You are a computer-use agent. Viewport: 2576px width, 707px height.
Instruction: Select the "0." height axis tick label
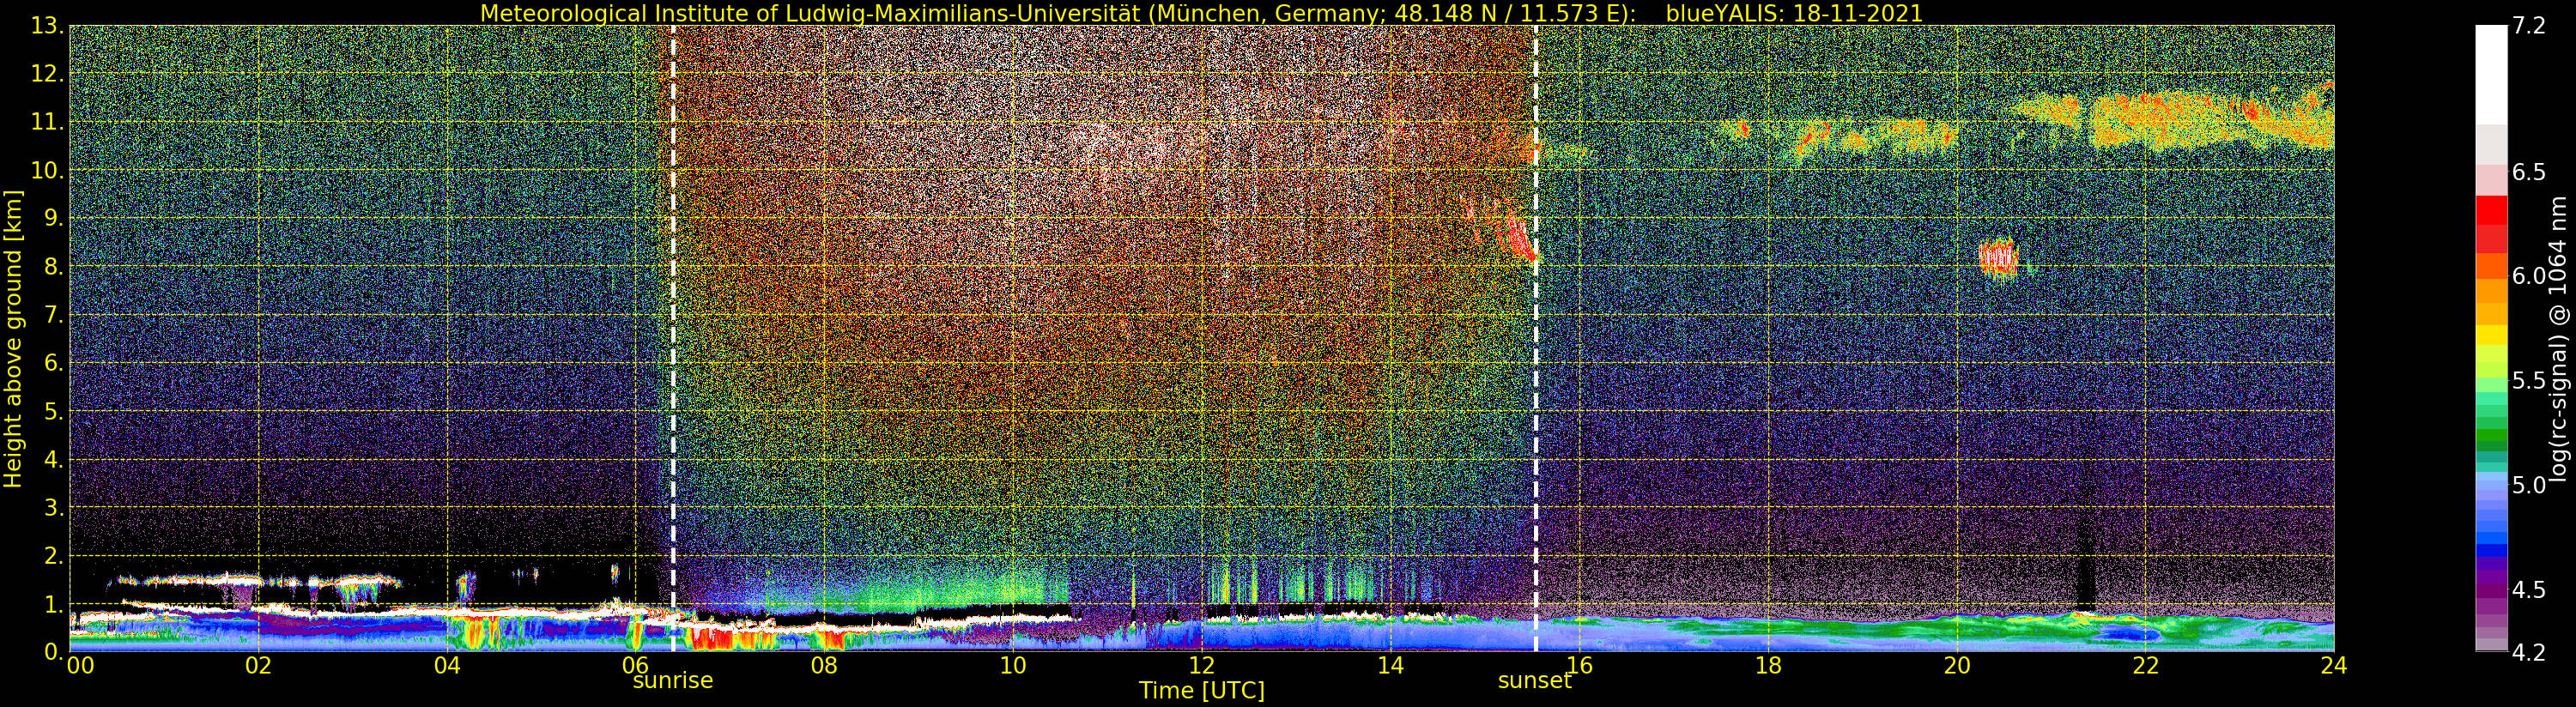[x=54, y=651]
